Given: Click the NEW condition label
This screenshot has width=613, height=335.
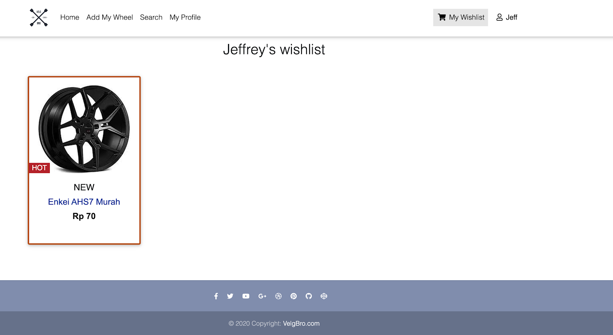Looking at the screenshot, I should (84, 187).
